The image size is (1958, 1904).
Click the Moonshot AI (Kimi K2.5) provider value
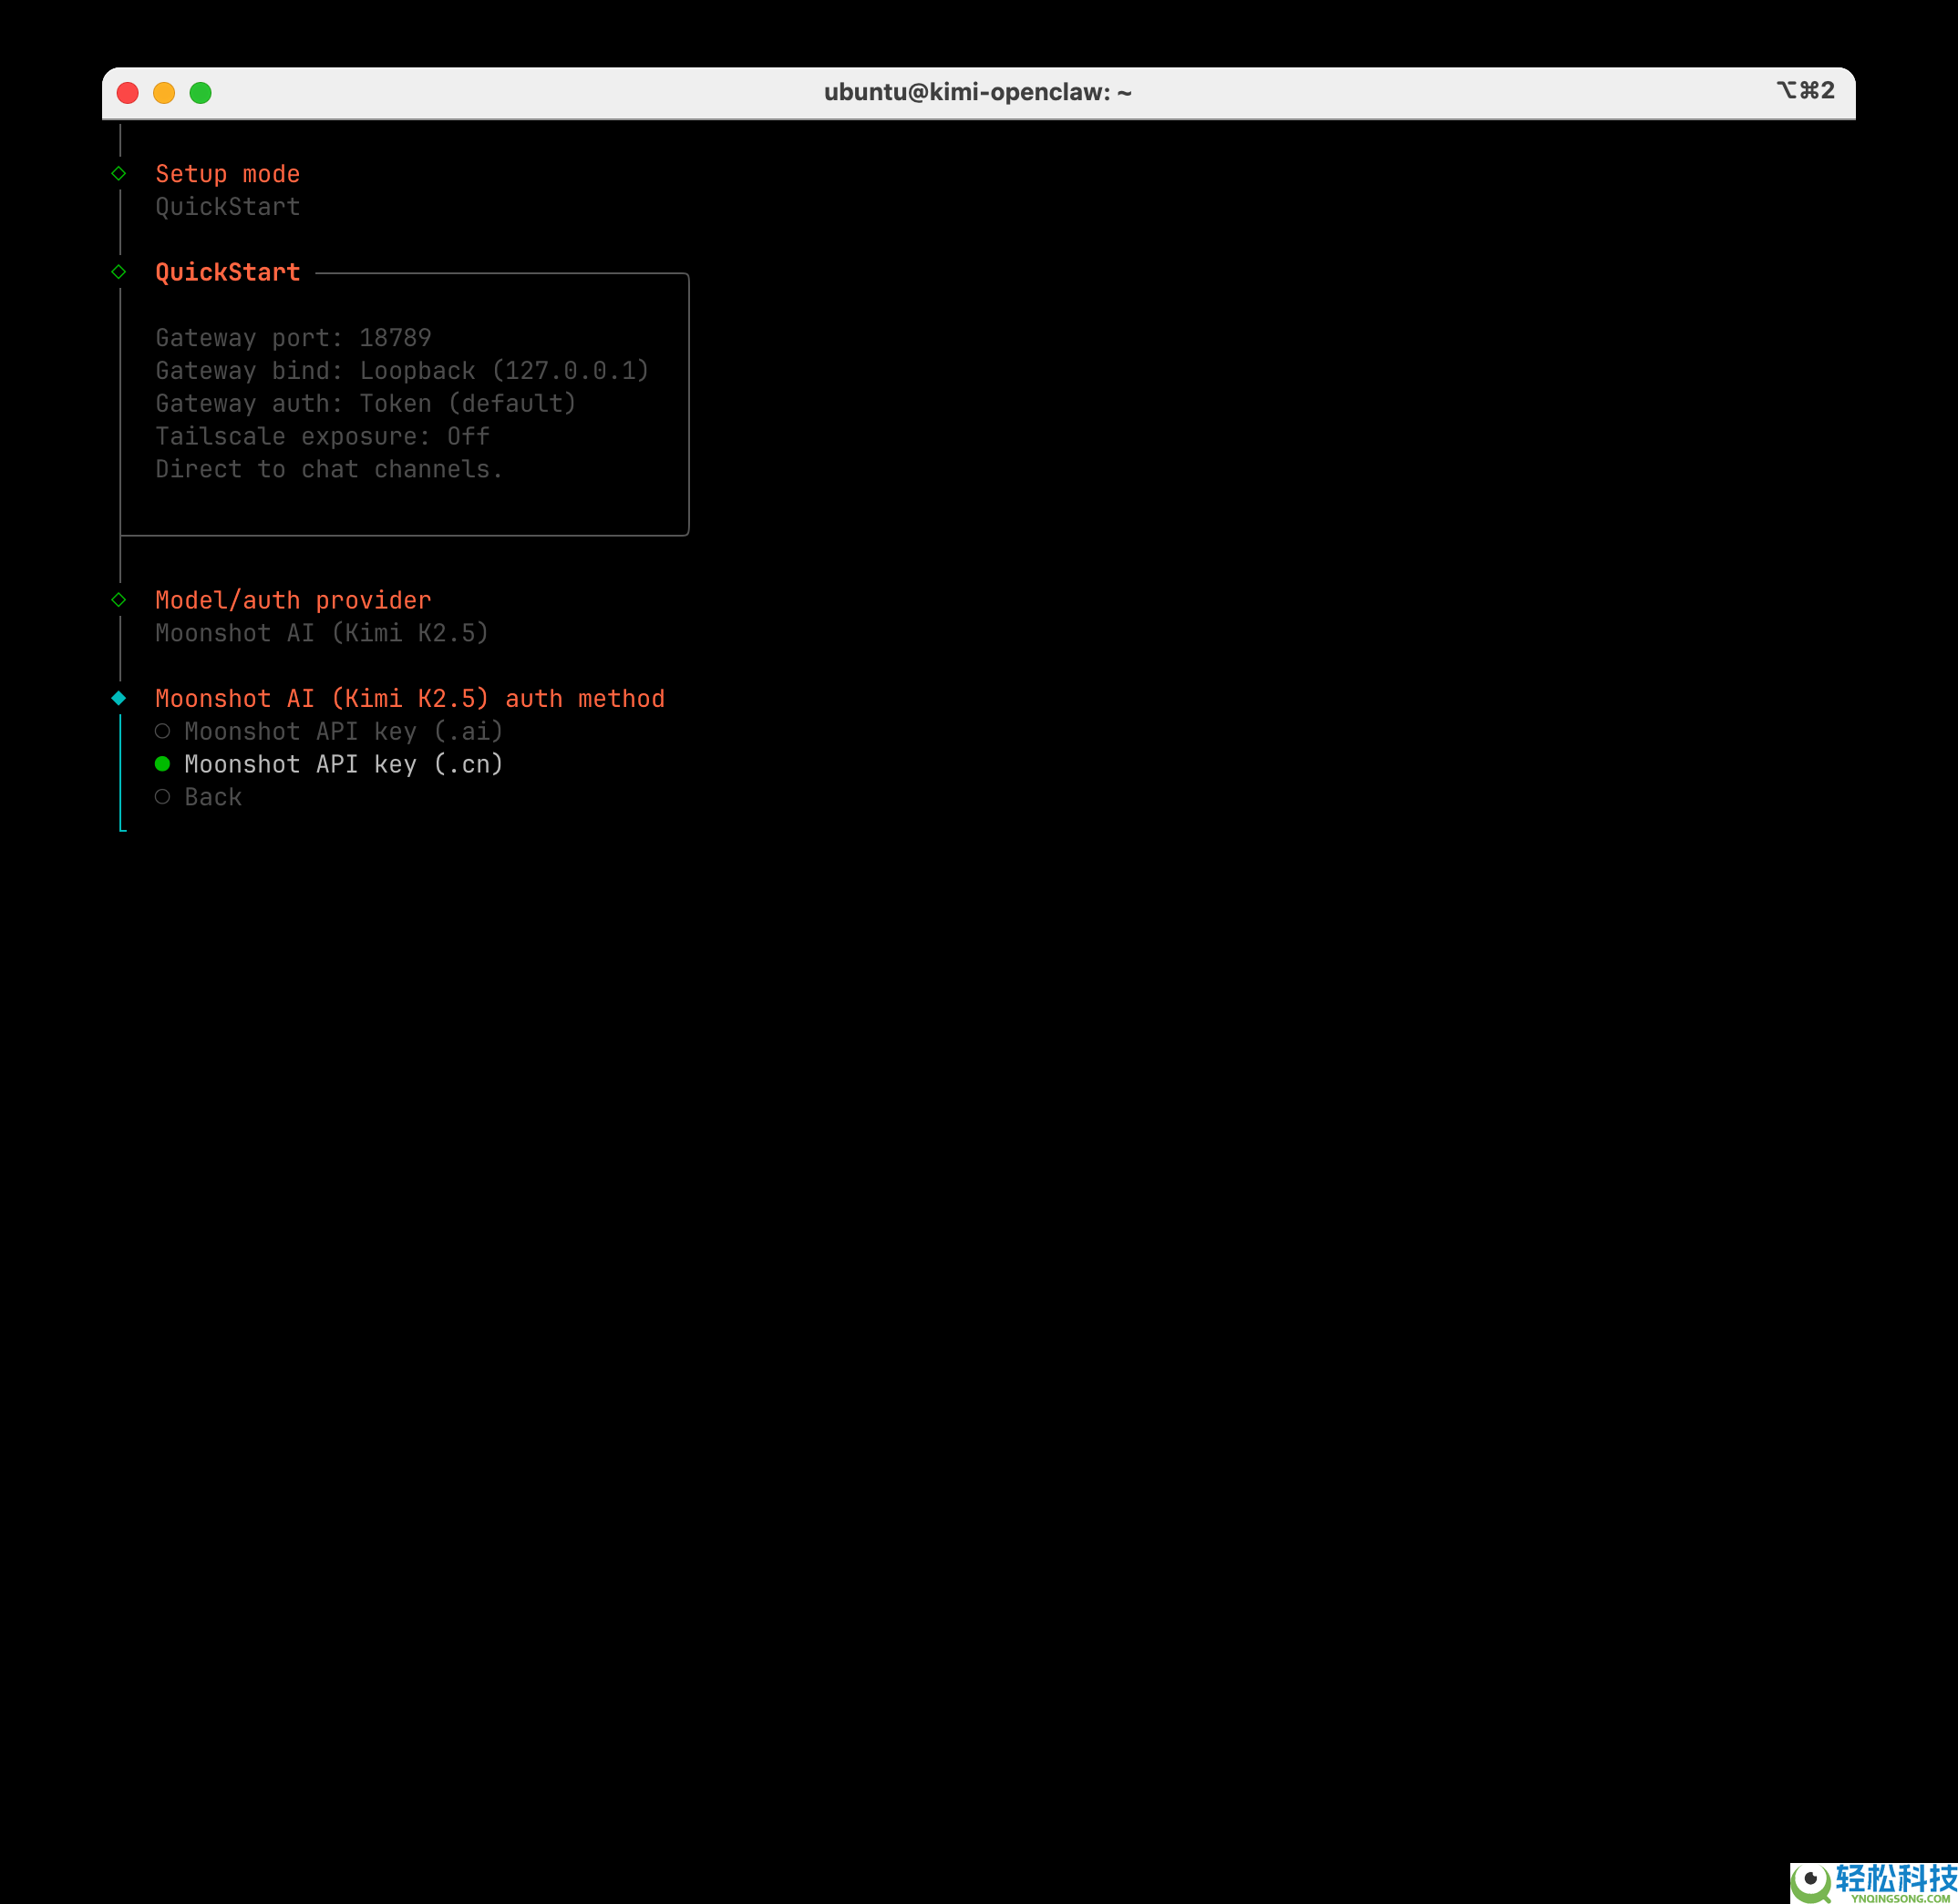tap(322, 633)
